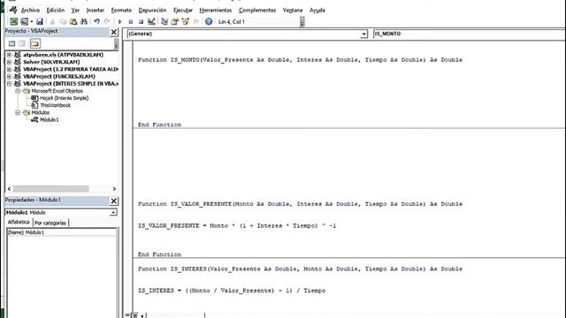This screenshot has width=566, height=318.
Task: Open the Ver menu
Action: click(x=75, y=10)
